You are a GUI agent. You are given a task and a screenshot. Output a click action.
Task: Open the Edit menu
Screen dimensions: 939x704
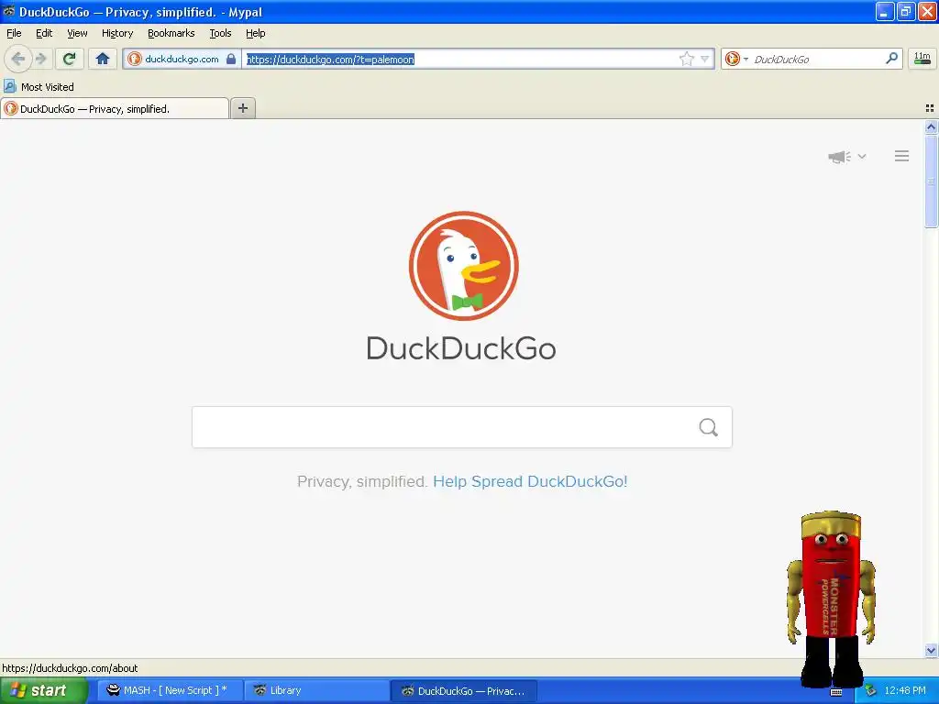pyautogui.click(x=44, y=33)
